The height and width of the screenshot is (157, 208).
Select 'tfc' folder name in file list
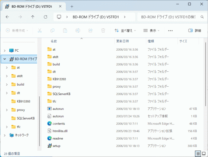[x=54, y=101]
